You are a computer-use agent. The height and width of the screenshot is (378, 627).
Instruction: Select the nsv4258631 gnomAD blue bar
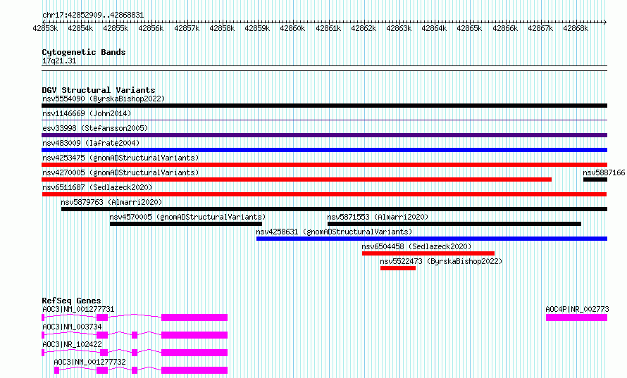pos(432,239)
